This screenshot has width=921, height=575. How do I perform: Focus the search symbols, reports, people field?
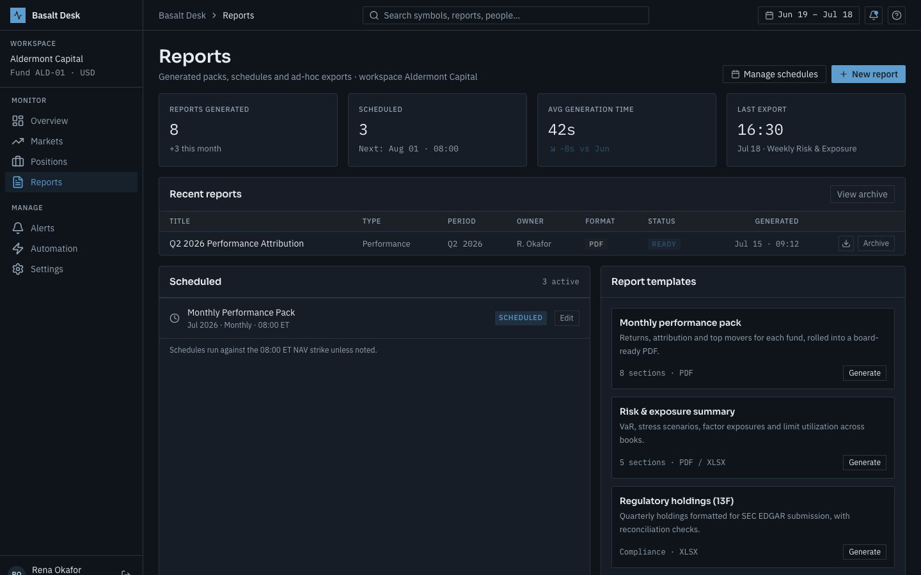coord(506,15)
